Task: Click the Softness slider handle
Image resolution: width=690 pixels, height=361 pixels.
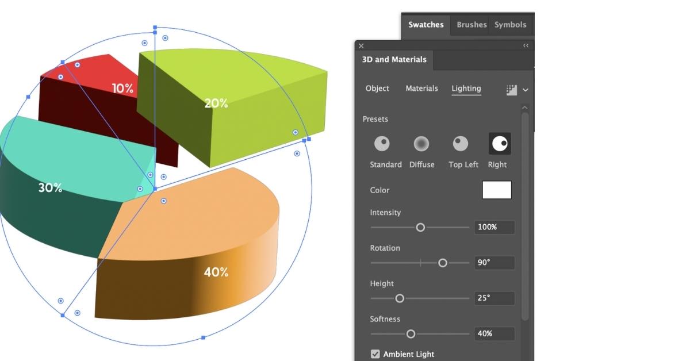Action: (411, 334)
